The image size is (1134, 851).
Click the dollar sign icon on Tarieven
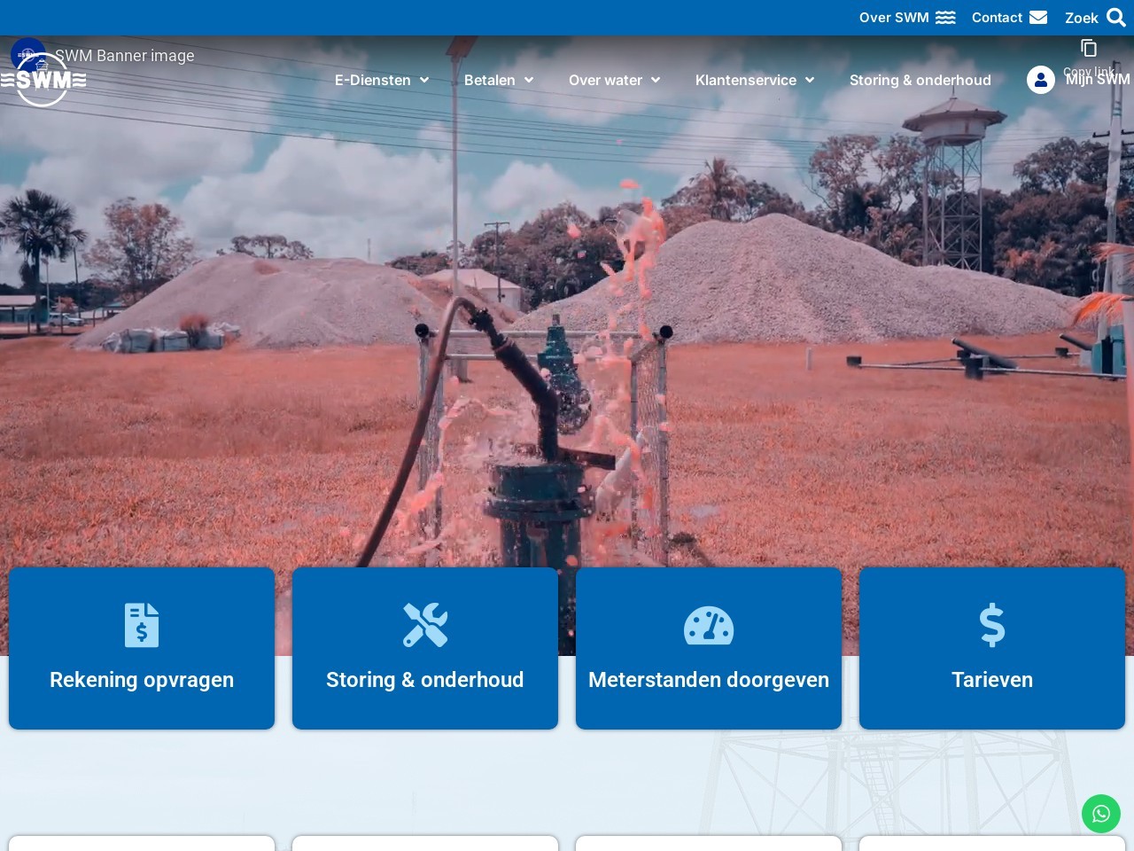point(992,625)
